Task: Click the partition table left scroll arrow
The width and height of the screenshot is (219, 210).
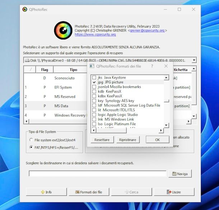Action: [x=27, y=121]
